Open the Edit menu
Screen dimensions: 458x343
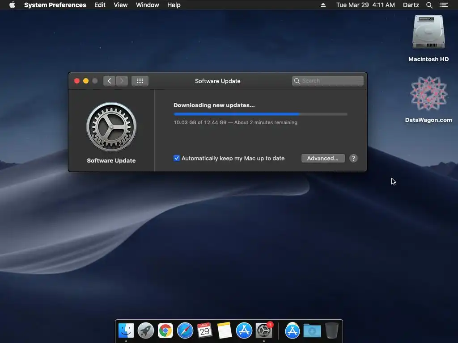click(100, 5)
